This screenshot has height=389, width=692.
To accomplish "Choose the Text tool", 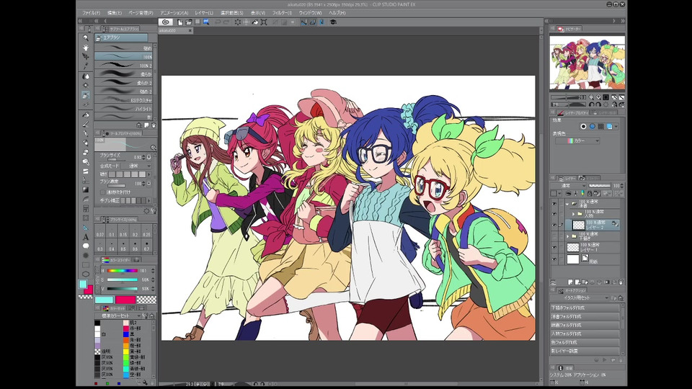I will [x=86, y=236].
